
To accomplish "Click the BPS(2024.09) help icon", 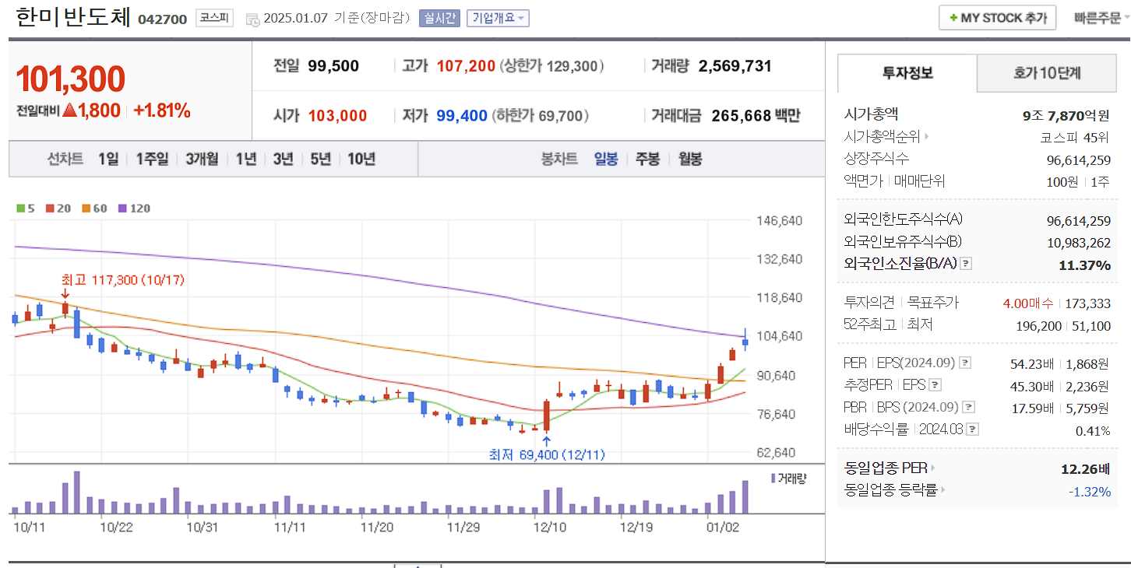I will 968,406.
